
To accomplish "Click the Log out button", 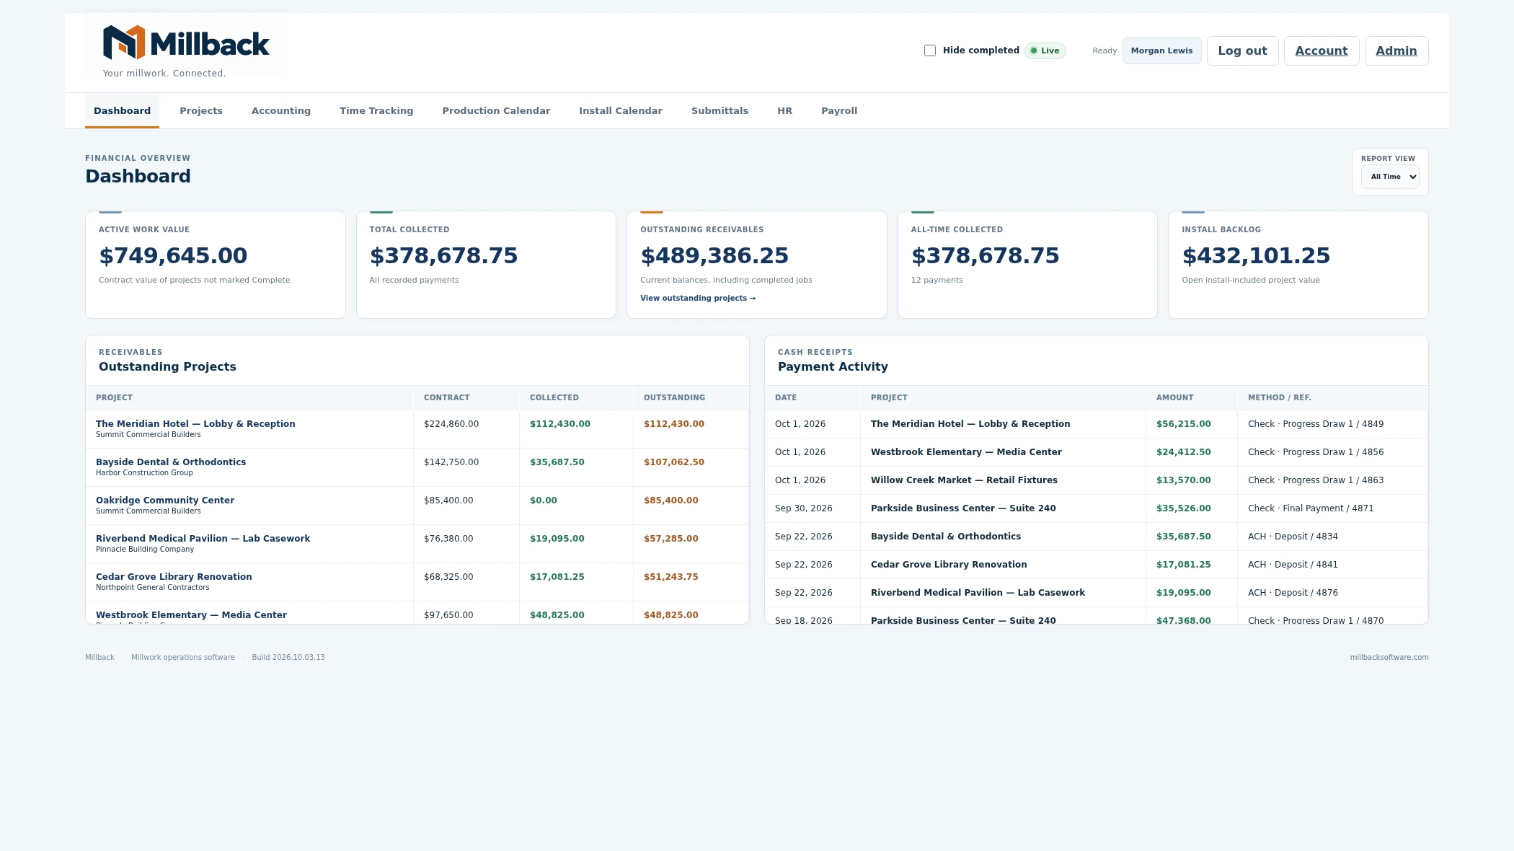I will (1242, 50).
